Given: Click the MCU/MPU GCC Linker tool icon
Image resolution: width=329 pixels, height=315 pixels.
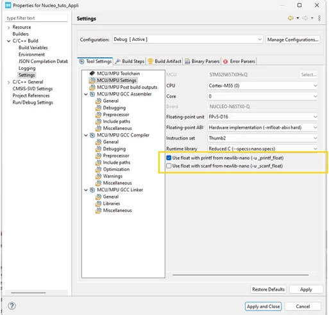Looking at the screenshot, I should click(92, 190).
